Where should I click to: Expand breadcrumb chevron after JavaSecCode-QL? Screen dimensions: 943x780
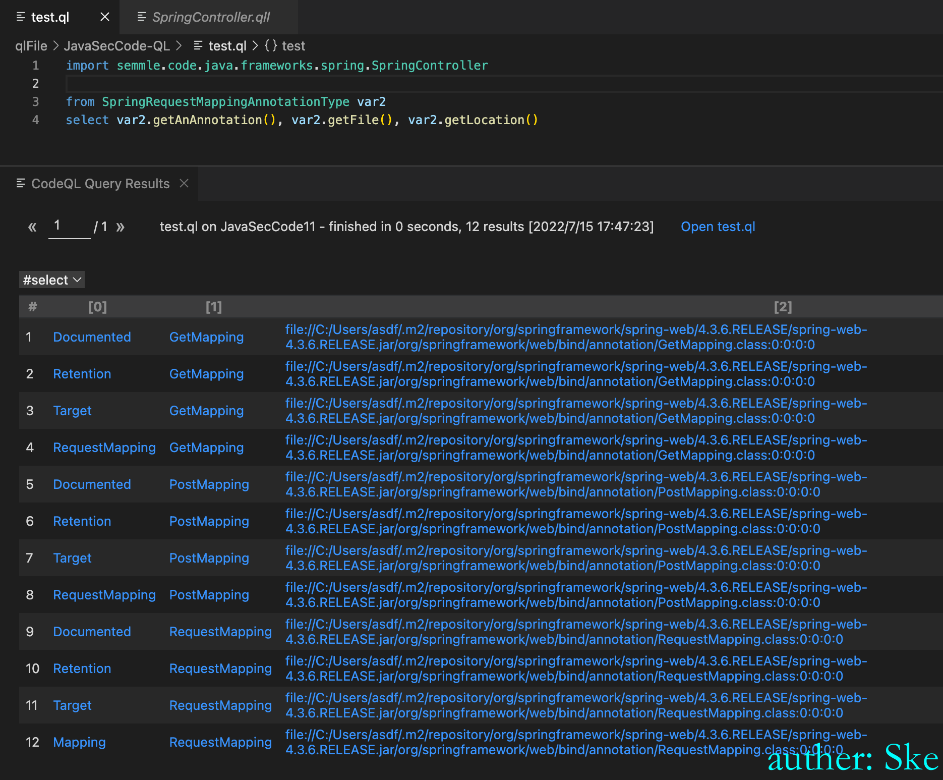[179, 46]
